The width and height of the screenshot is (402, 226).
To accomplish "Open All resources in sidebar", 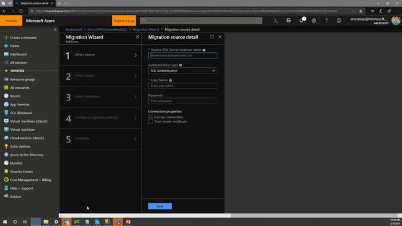I will click(x=19, y=88).
